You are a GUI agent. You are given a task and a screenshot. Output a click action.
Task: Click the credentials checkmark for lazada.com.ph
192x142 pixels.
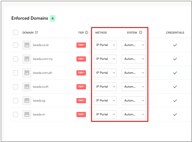point(175,73)
